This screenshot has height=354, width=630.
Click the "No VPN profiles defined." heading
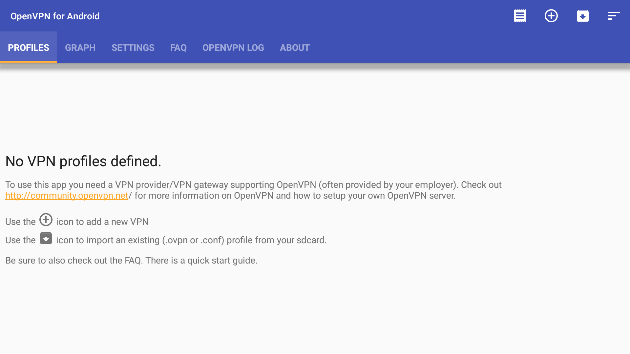coord(83,161)
